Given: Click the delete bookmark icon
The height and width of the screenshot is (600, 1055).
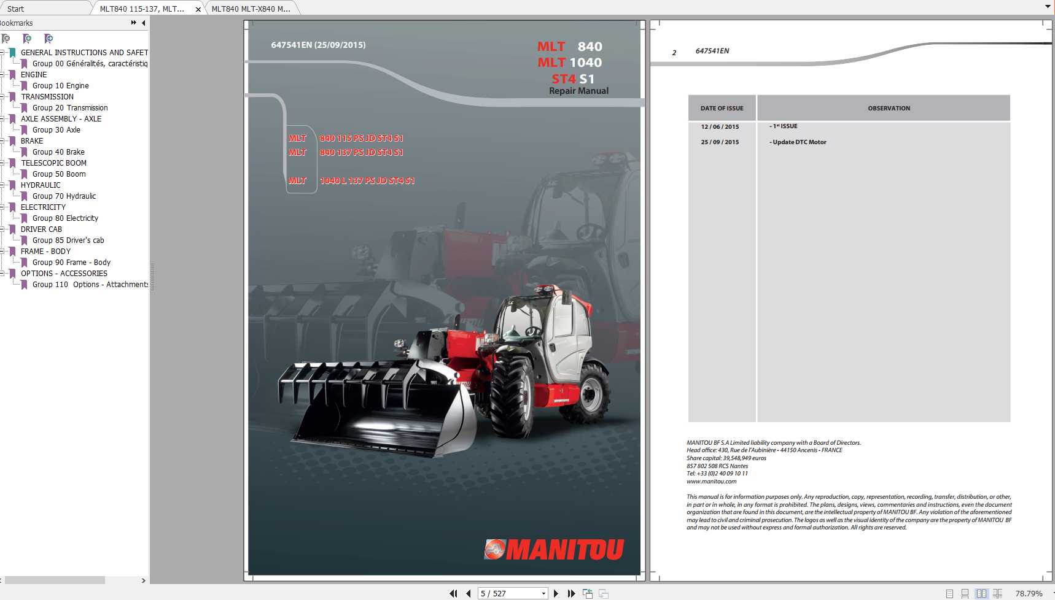Looking at the screenshot, I should click(6, 39).
